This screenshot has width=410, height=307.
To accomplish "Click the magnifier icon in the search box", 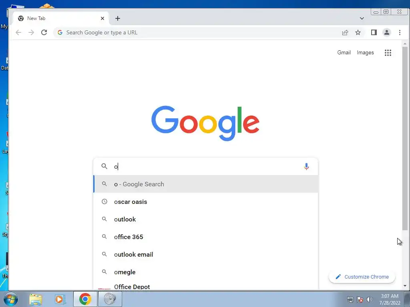I will (105, 166).
